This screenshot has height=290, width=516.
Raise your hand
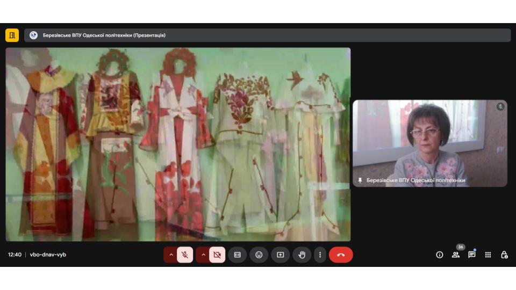(x=302, y=255)
